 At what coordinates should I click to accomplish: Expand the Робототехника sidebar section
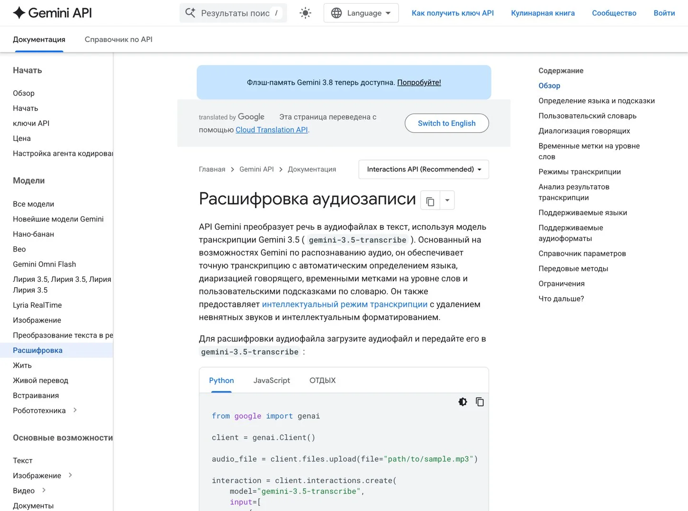tap(75, 411)
